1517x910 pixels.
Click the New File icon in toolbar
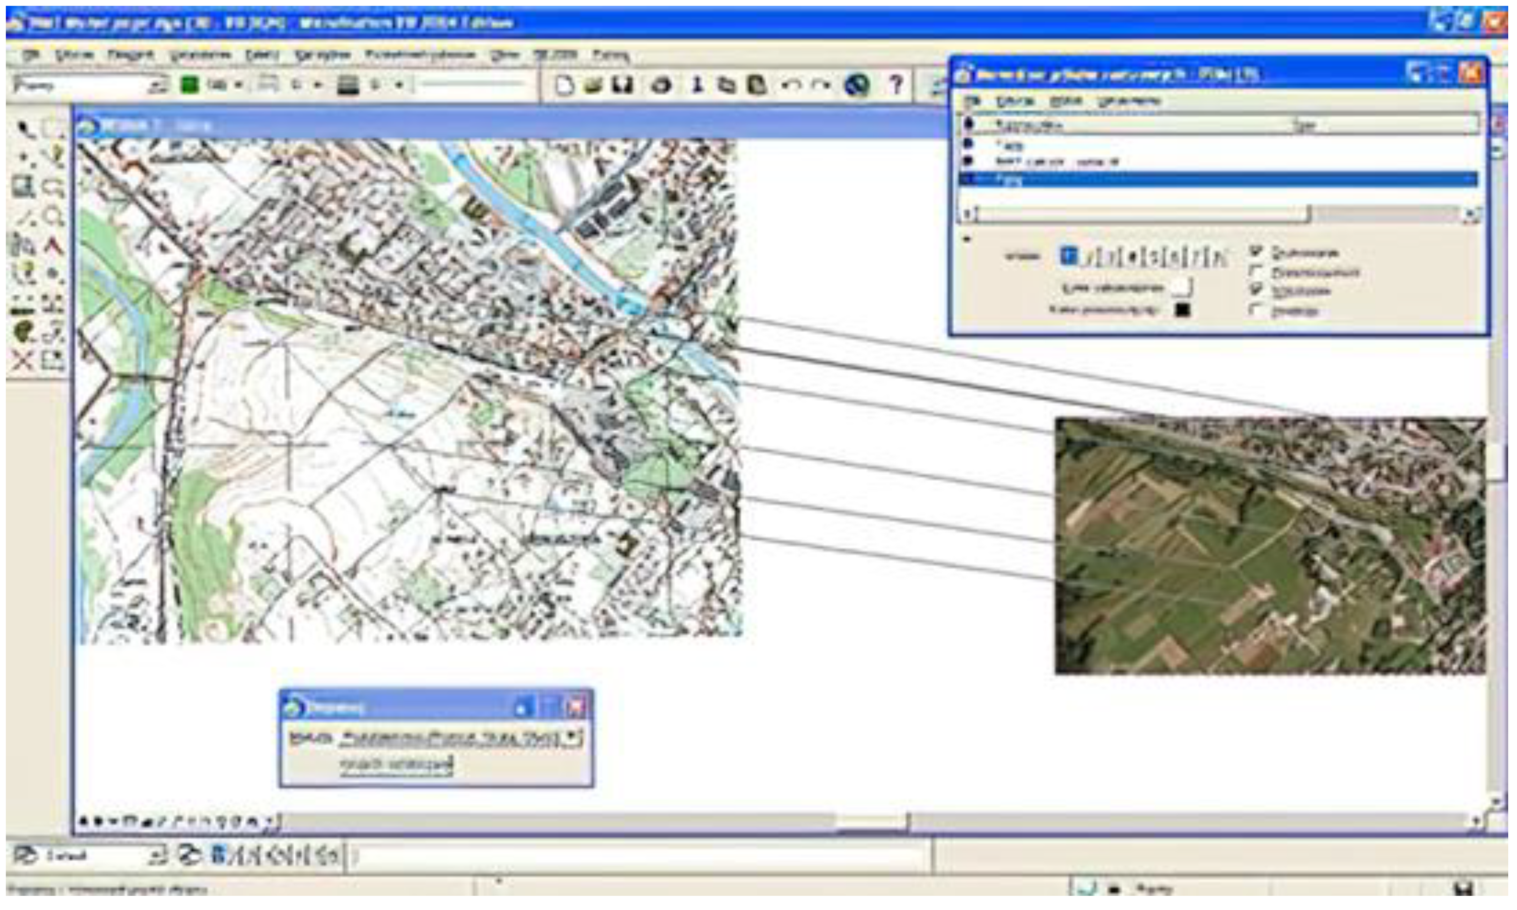tap(564, 85)
